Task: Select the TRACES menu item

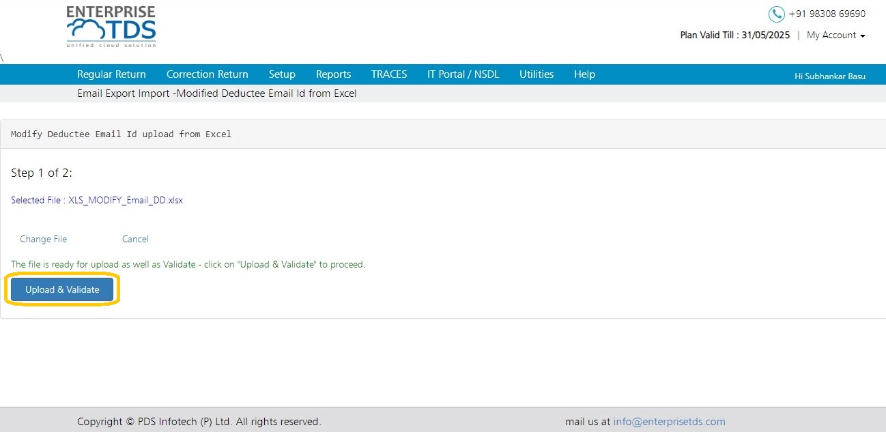Action: pos(389,74)
